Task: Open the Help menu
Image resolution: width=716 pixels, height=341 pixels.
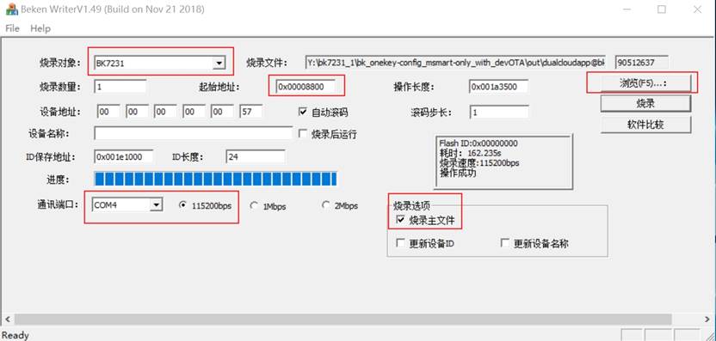Action: [40, 28]
